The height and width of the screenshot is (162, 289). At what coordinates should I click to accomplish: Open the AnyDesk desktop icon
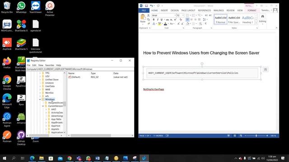pos(7,44)
